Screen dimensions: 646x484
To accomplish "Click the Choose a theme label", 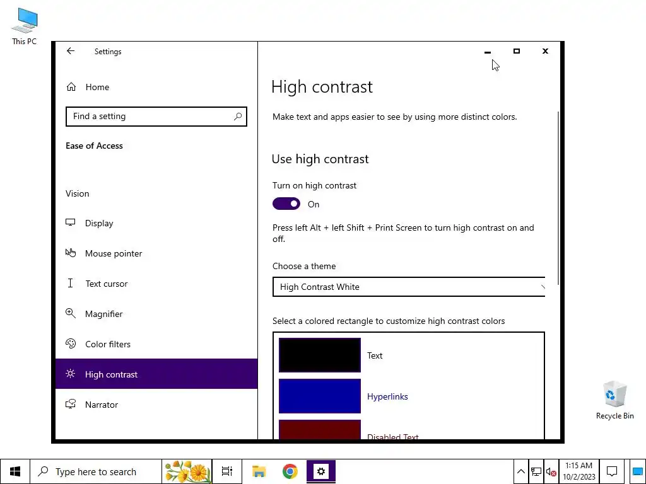I will (x=304, y=266).
